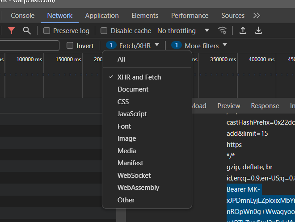Click the 400000 ms timeline marker
The image size is (295, 222).
tap(261, 59)
